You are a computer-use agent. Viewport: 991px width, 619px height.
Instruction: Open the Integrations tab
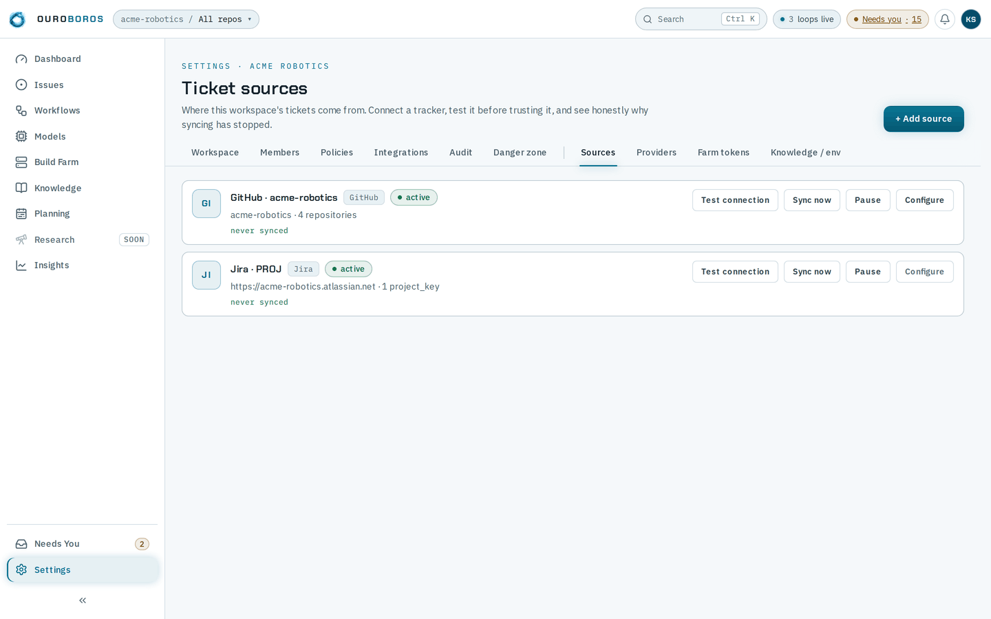coord(401,153)
